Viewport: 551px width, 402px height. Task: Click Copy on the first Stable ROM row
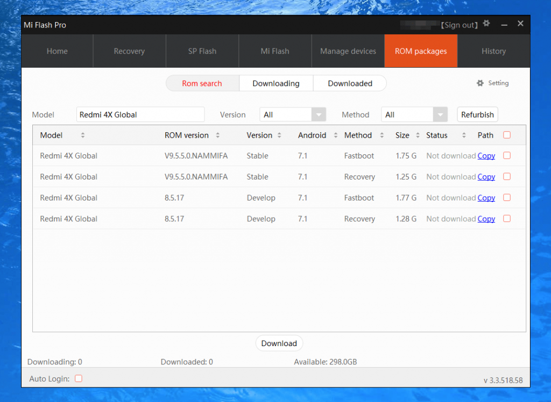click(x=486, y=156)
